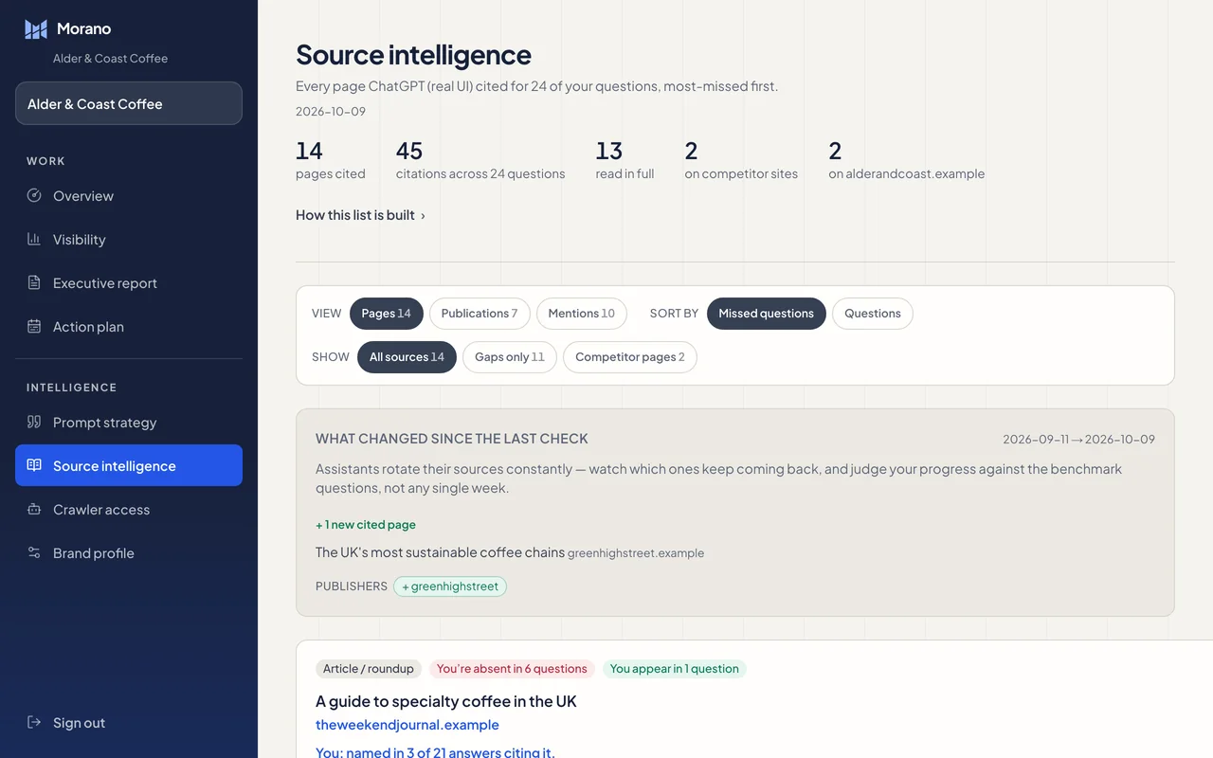Open the Alder & Coast Coffee workspace selector
This screenshot has width=1213, height=758.
129,103
